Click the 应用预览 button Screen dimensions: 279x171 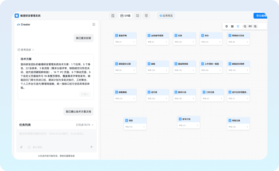tap(166, 16)
